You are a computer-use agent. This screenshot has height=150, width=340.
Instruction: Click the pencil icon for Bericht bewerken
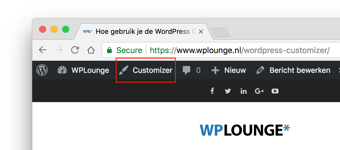(x=261, y=70)
